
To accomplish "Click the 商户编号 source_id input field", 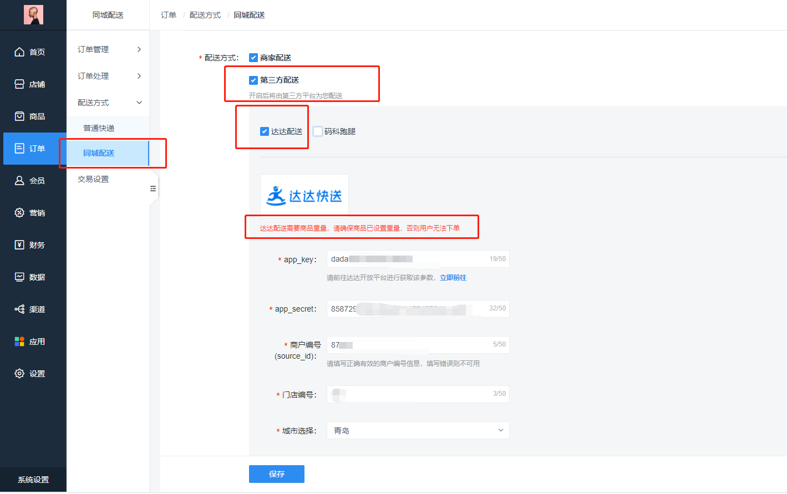I will tap(418, 344).
